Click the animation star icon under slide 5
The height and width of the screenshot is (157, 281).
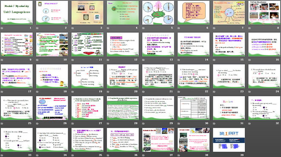143,28
